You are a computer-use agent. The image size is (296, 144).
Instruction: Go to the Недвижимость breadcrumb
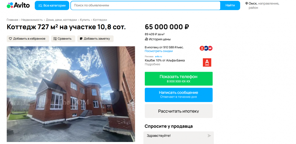click(32, 20)
